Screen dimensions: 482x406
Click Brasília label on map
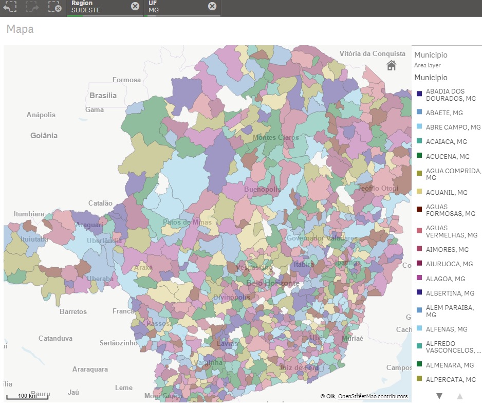point(103,96)
